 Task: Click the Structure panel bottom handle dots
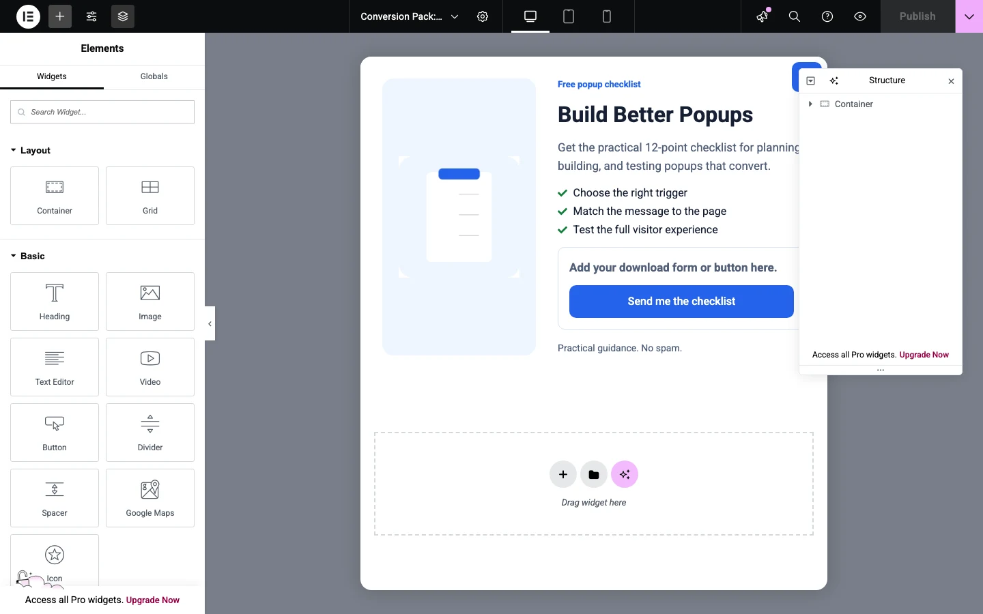click(x=881, y=370)
